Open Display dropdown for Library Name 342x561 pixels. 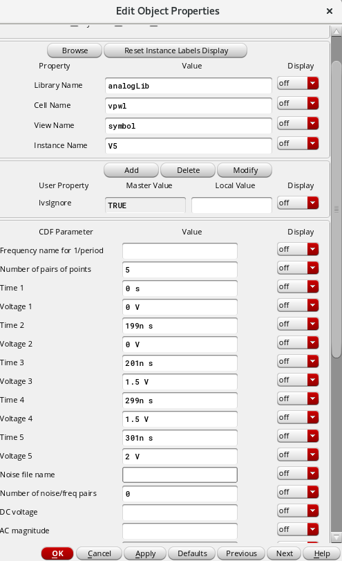point(298,84)
